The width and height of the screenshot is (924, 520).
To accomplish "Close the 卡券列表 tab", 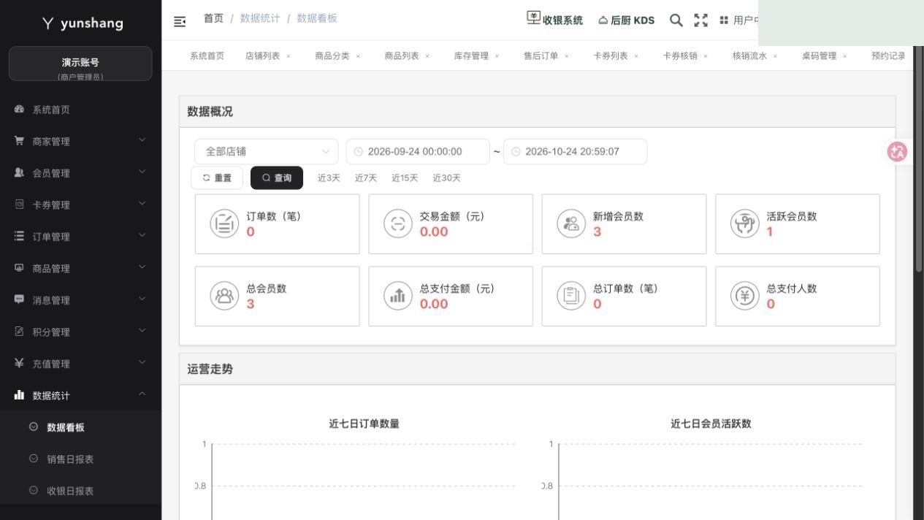I will tap(636, 56).
